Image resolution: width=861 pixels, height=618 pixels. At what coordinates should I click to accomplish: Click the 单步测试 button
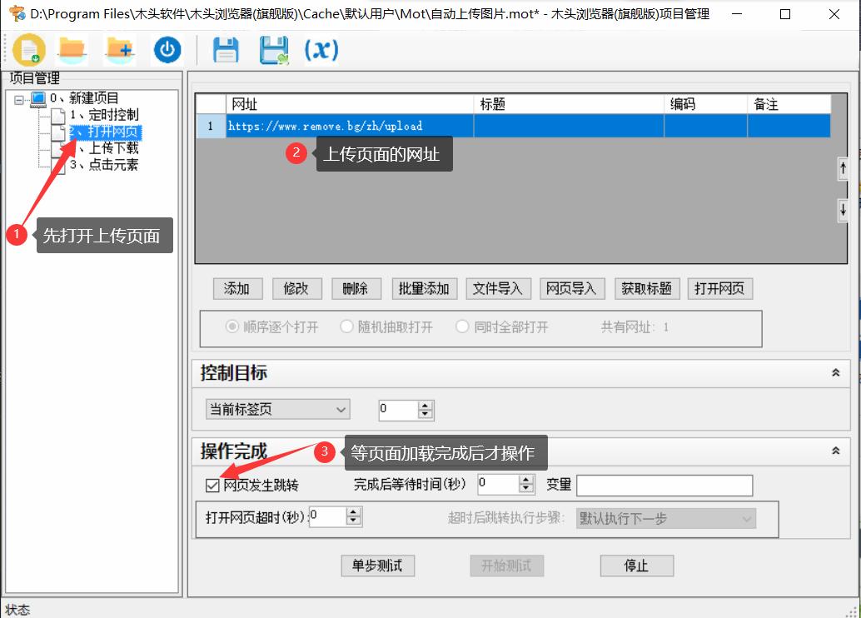pos(377,566)
